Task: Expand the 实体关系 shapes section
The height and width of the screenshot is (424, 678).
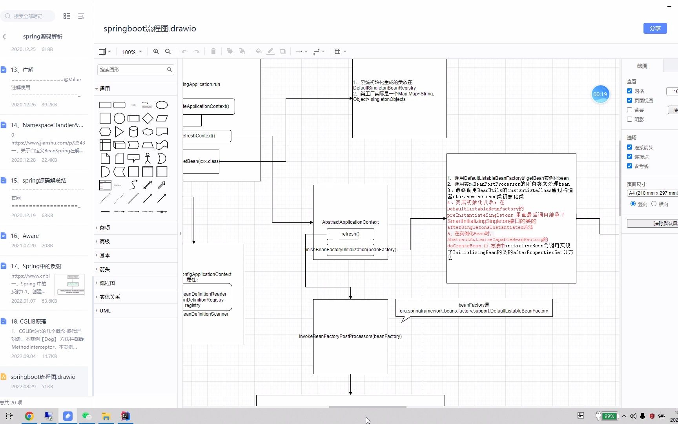Action: pyautogui.click(x=136, y=297)
